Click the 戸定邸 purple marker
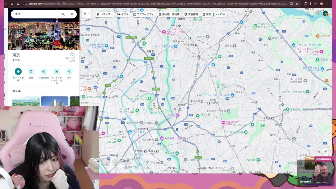This screenshot has height=189, width=336. coord(177,115)
